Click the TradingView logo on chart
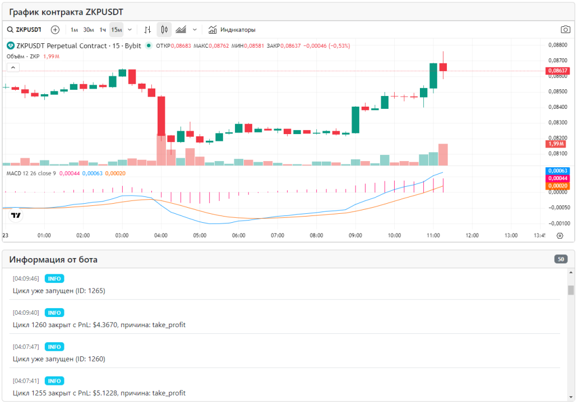578x404 pixels. click(16, 215)
